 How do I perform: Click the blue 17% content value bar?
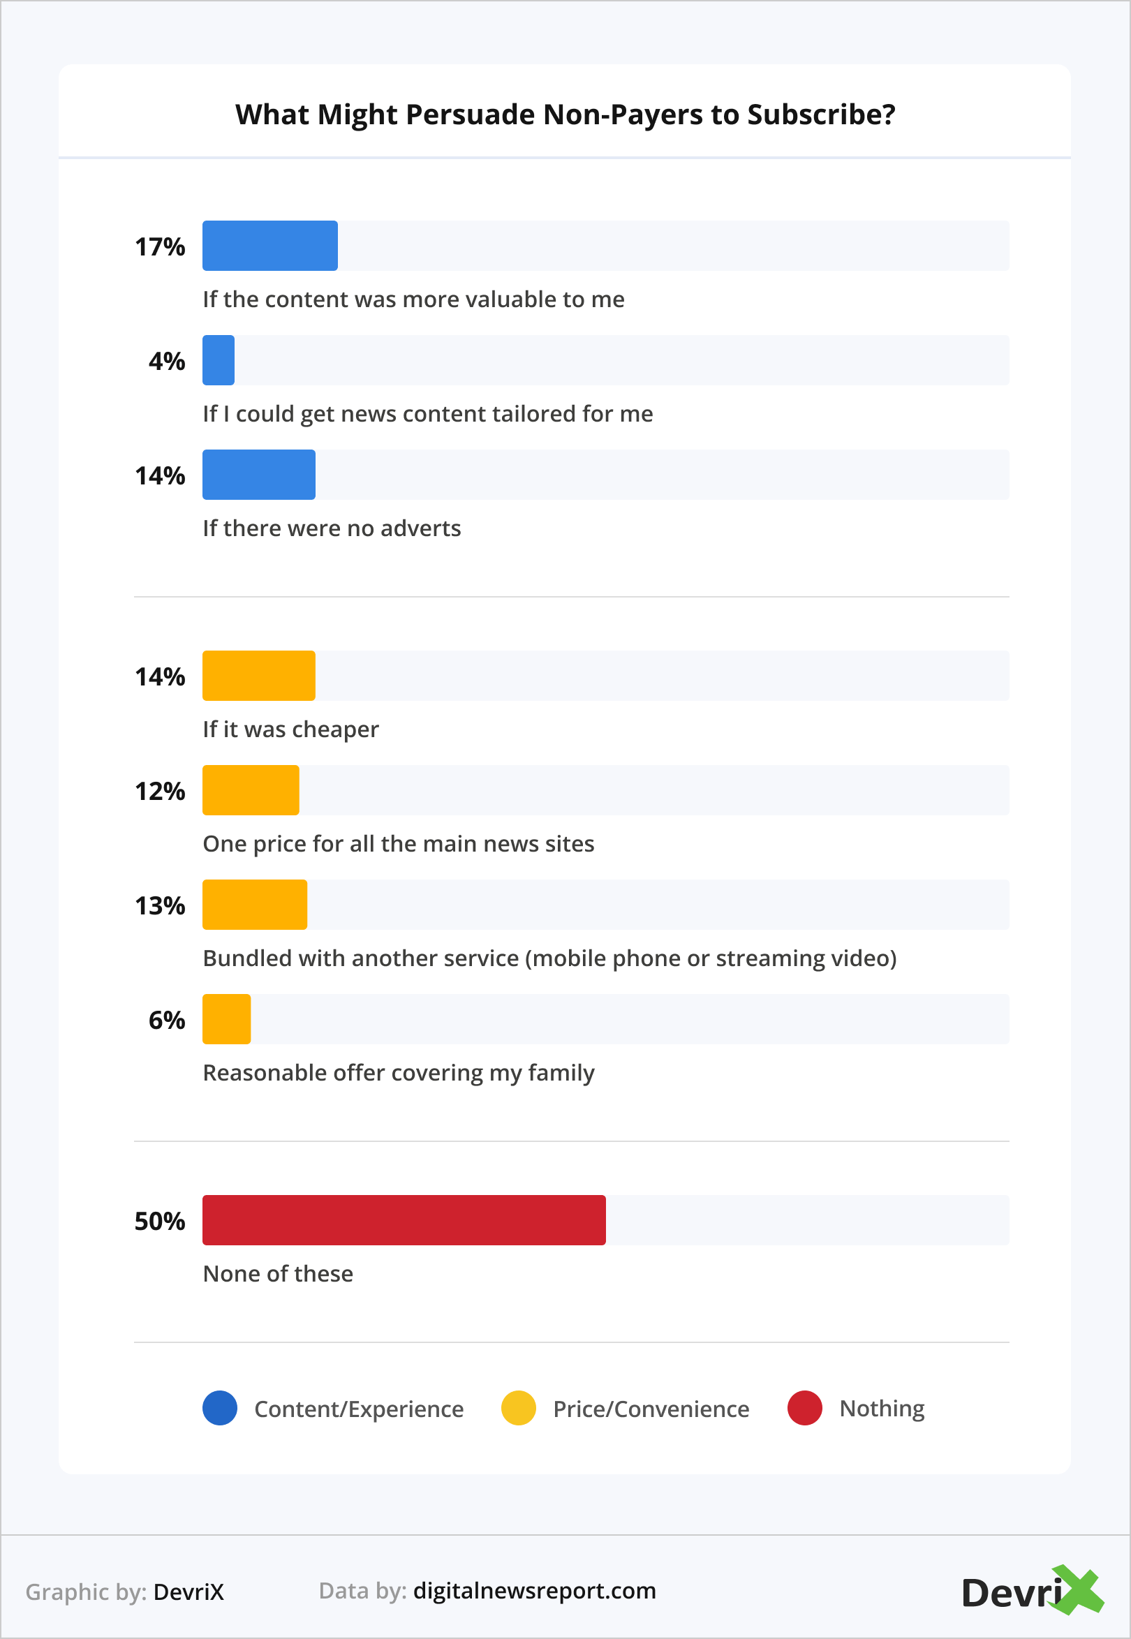coord(270,246)
